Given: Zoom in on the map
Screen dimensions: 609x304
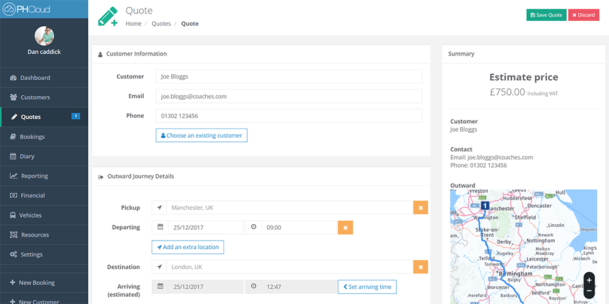Looking at the screenshot, I should click(589, 280).
